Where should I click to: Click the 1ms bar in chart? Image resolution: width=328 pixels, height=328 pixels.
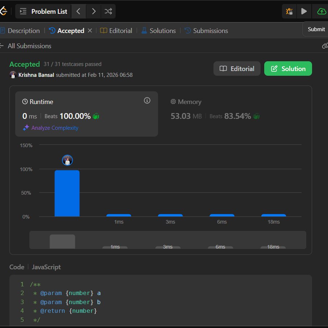(119, 215)
